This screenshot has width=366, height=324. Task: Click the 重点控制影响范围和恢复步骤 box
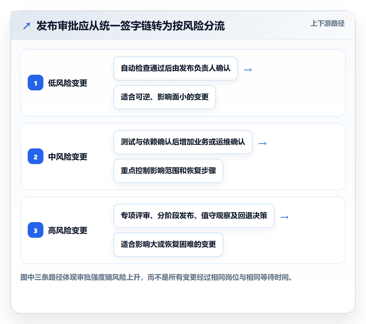(168, 171)
